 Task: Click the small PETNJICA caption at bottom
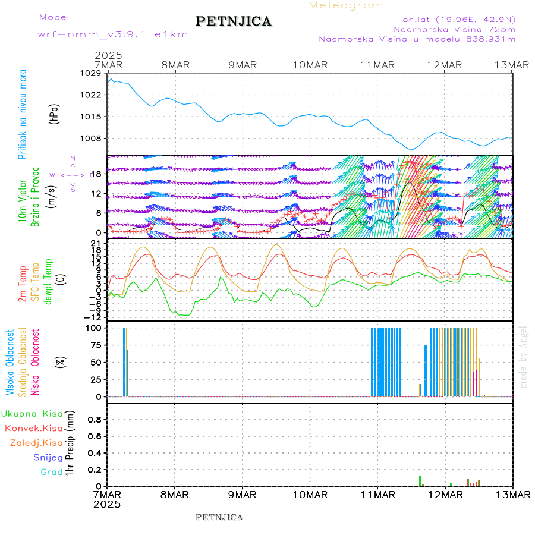(219, 518)
